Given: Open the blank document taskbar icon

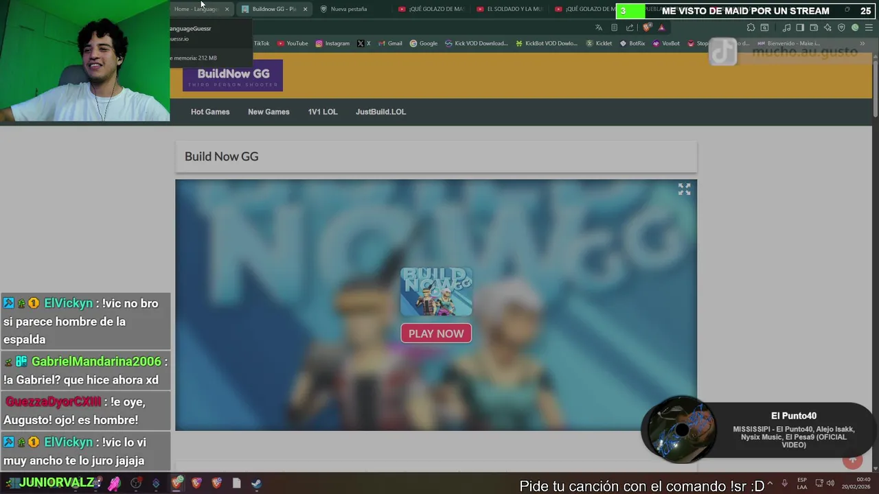Looking at the screenshot, I should 236,483.
